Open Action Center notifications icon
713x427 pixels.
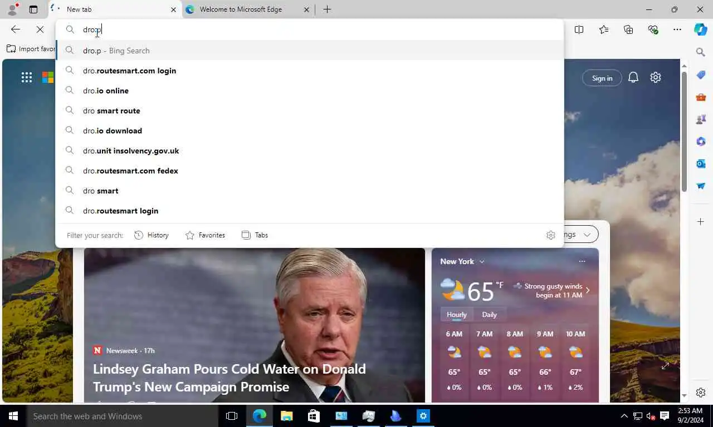(665, 416)
